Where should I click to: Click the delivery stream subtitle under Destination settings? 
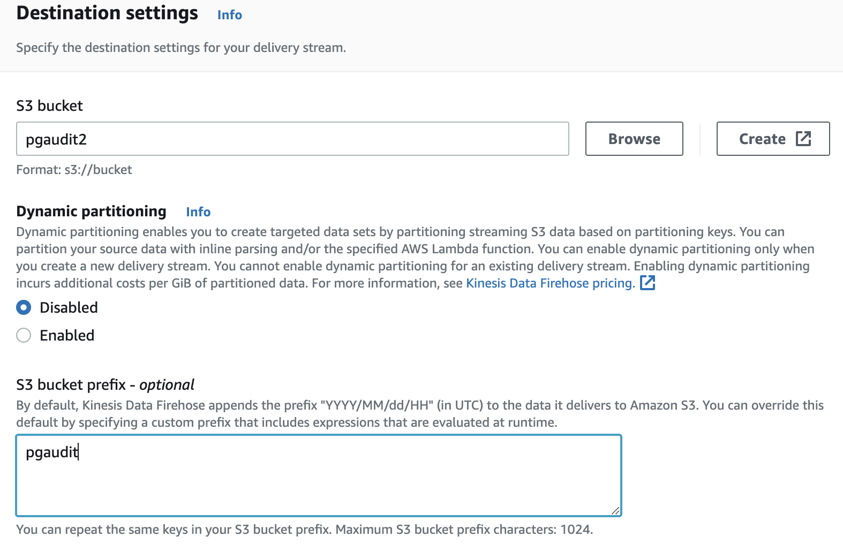pos(181,48)
